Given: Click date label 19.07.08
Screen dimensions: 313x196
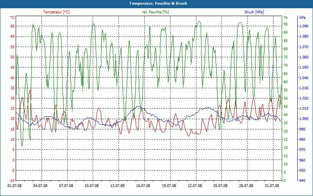Looking at the screenshot, I should [169, 186].
